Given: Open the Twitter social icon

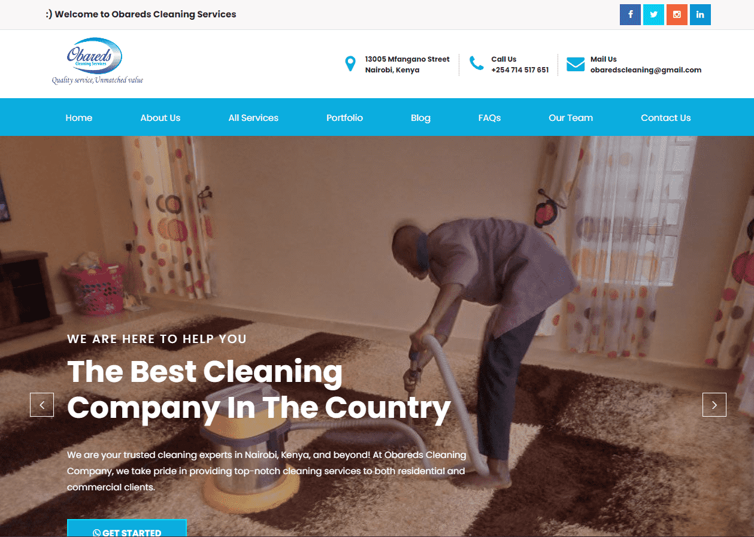Looking at the screenshot, I should (x=653, y=14).
